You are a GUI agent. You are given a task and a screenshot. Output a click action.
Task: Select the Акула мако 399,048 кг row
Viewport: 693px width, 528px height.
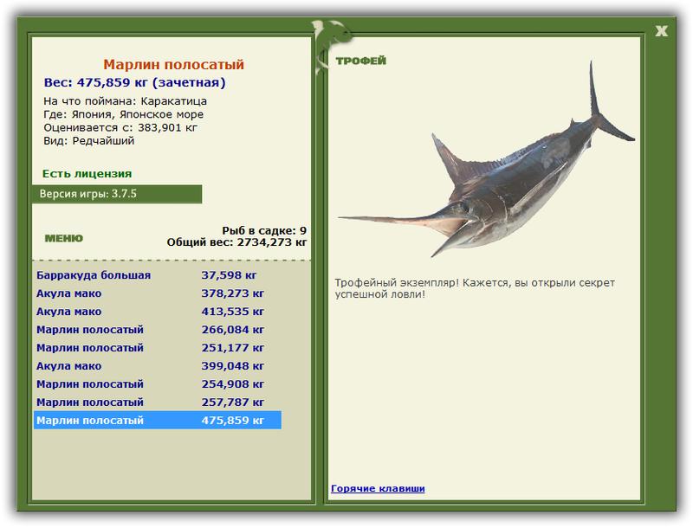(x=158, y=365)
